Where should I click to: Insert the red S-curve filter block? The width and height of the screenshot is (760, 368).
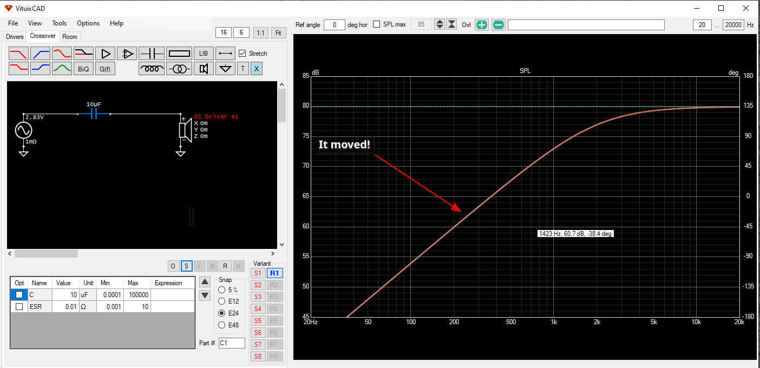[x=62, y=54]
